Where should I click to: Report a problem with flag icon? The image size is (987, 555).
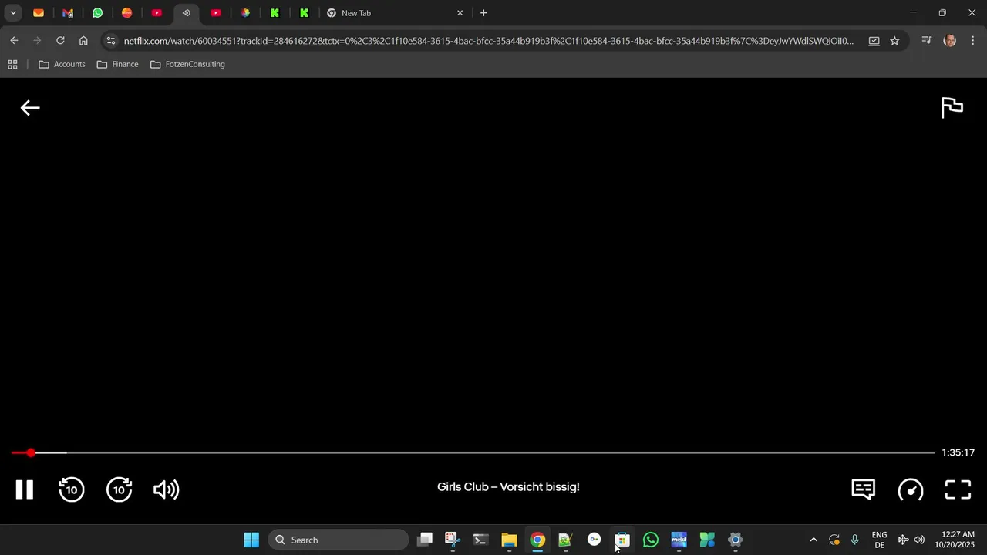pyautogui.click(x=952, y=108)
